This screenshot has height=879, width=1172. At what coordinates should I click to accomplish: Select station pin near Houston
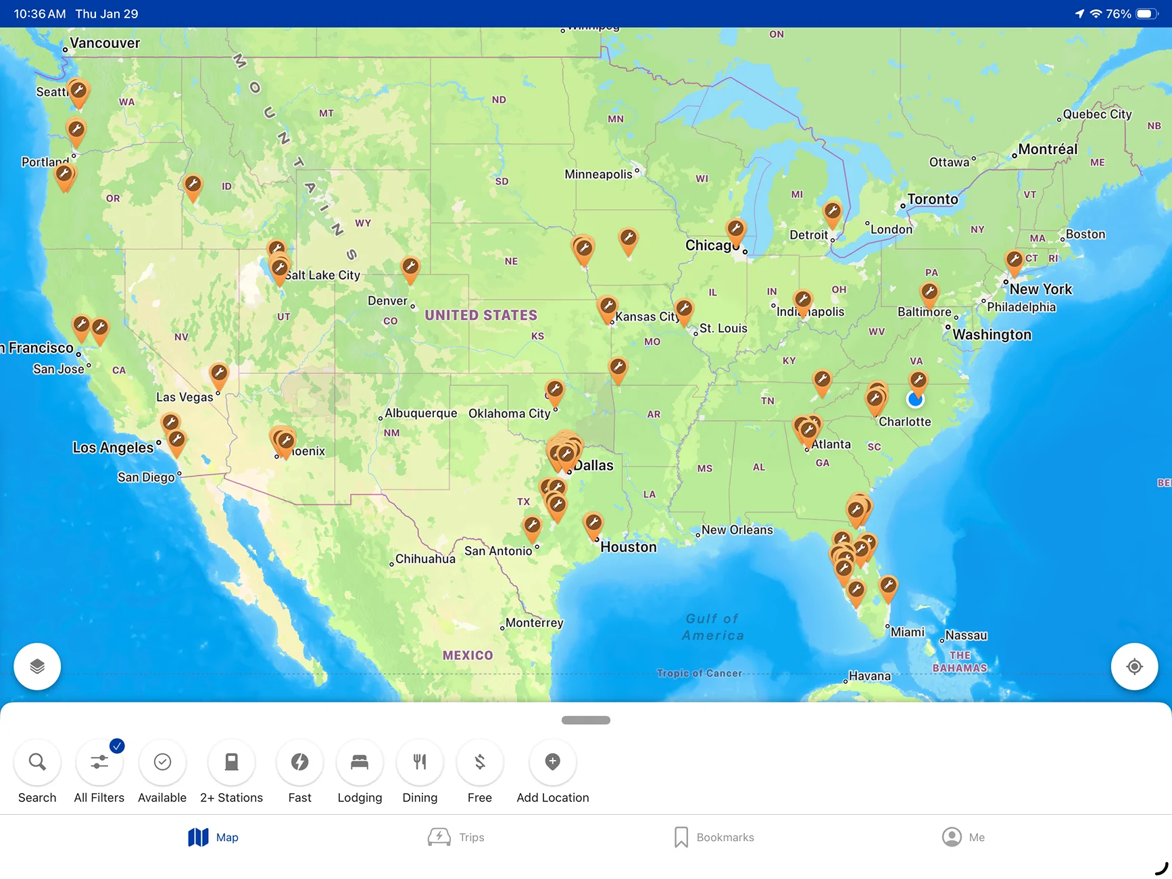tap(593, 523)
